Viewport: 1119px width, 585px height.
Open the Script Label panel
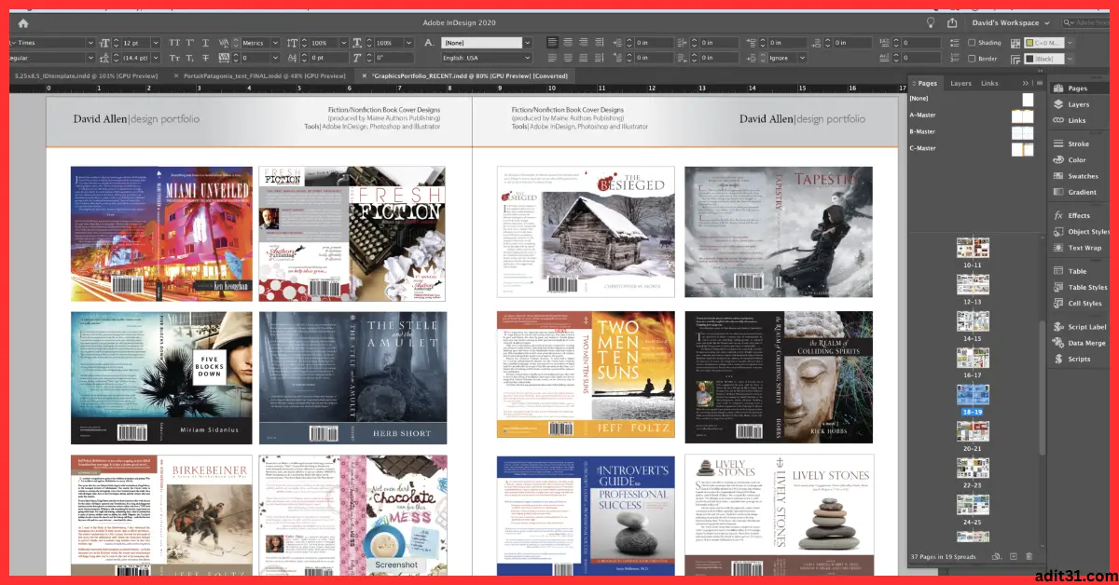[1082, 327]
